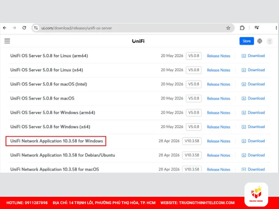279x209 pixels.
Task: Open Release Notes for Network Application Windows
Action: 219,141
